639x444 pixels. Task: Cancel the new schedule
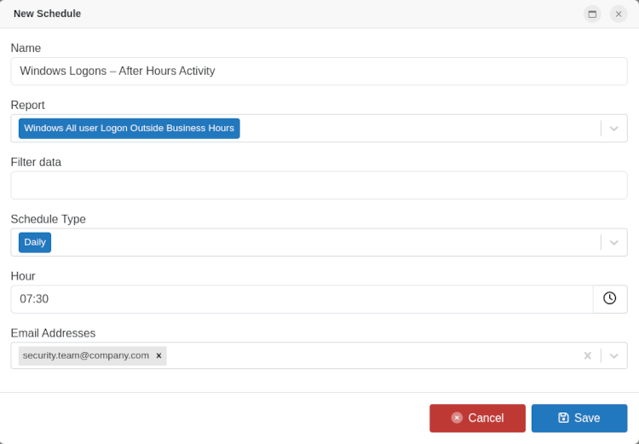477,418
